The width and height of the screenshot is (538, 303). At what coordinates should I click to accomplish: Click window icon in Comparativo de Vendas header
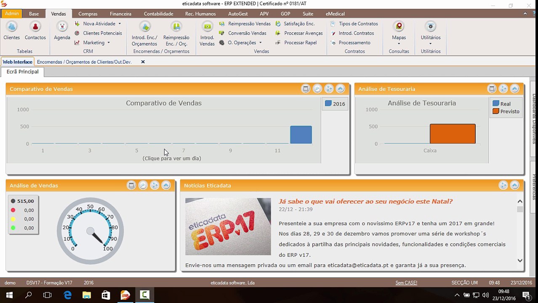306,89
